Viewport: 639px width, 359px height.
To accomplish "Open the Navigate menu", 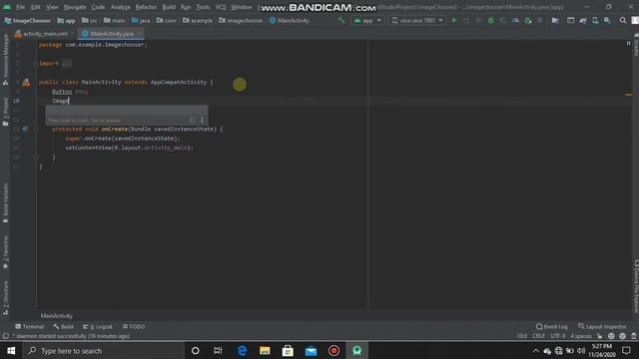I will pyautogui.click(x=75, y=7).
